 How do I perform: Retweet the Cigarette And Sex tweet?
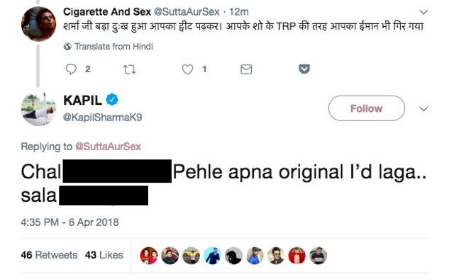click(x=129, y=69)
